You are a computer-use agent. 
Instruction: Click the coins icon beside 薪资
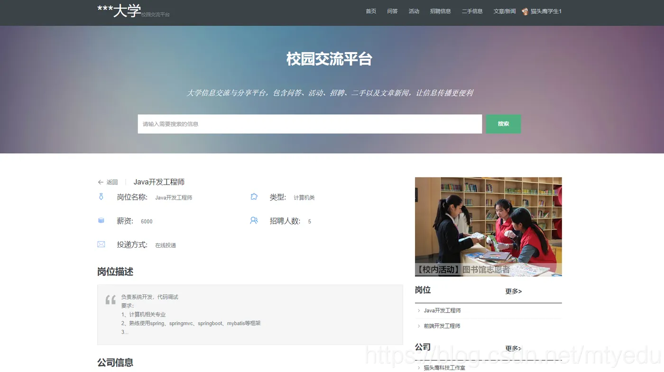coord(101,221)
